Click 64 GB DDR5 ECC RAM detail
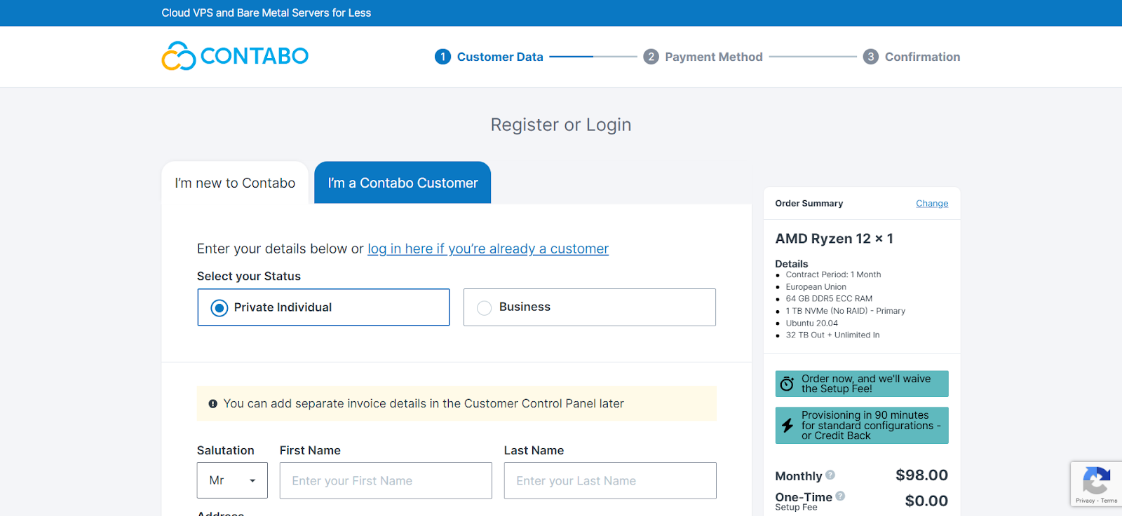 pyautogui.click(x=829, y=298)
